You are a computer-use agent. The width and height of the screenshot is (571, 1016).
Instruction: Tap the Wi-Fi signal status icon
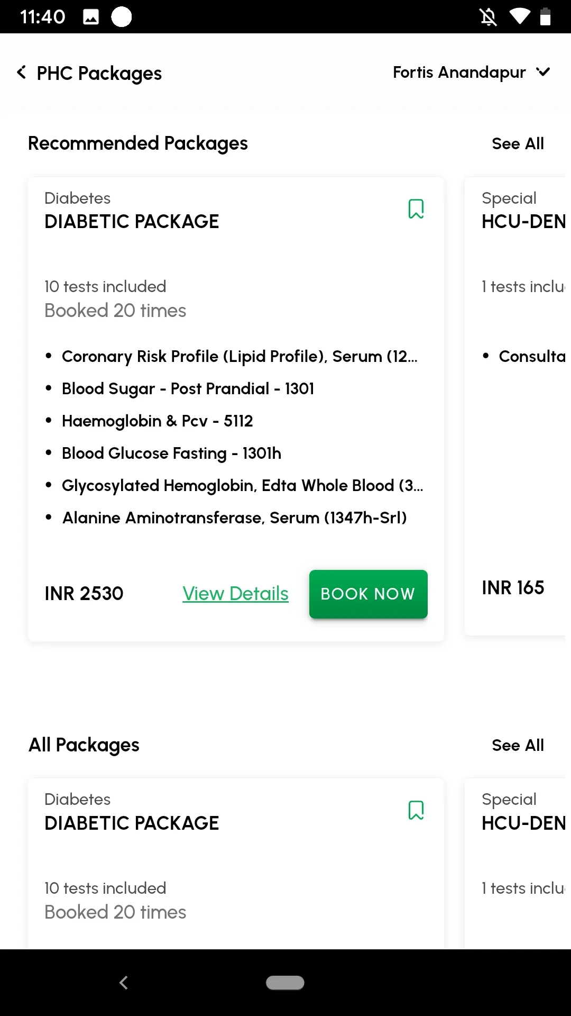(x=520, y=17)
